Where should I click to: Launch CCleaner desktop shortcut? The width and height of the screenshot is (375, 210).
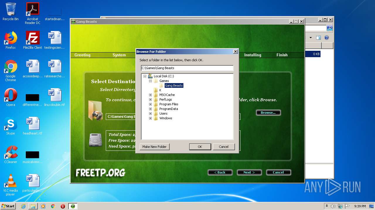tap(11, 155)
